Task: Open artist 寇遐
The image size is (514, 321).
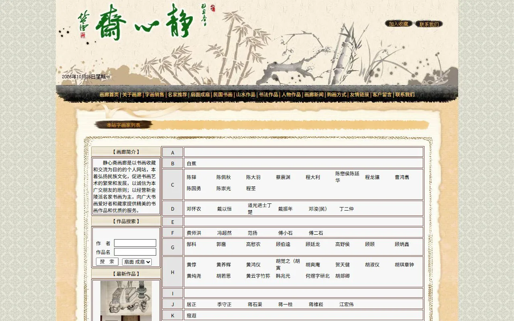Action: (192, 316)
